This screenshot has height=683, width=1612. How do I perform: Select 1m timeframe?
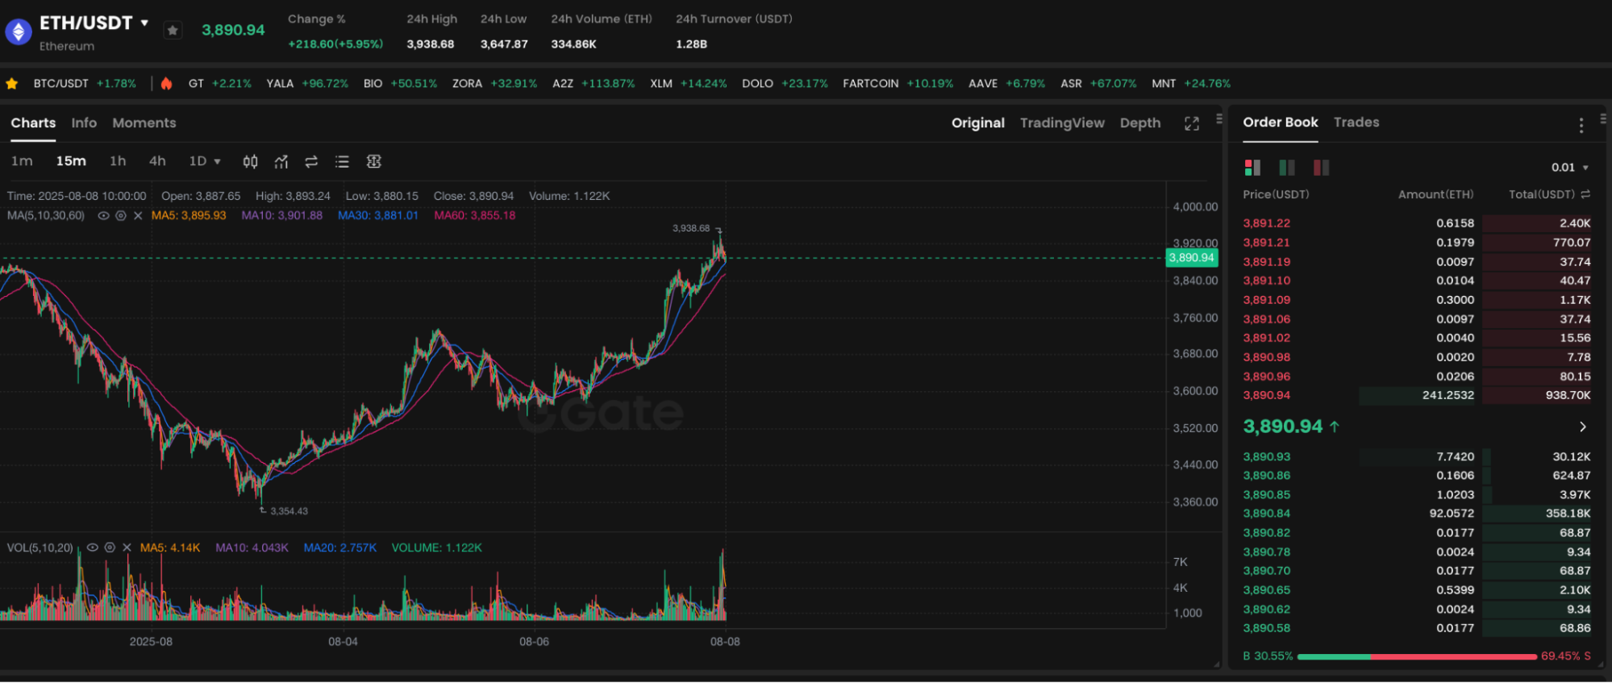point(22,161)
